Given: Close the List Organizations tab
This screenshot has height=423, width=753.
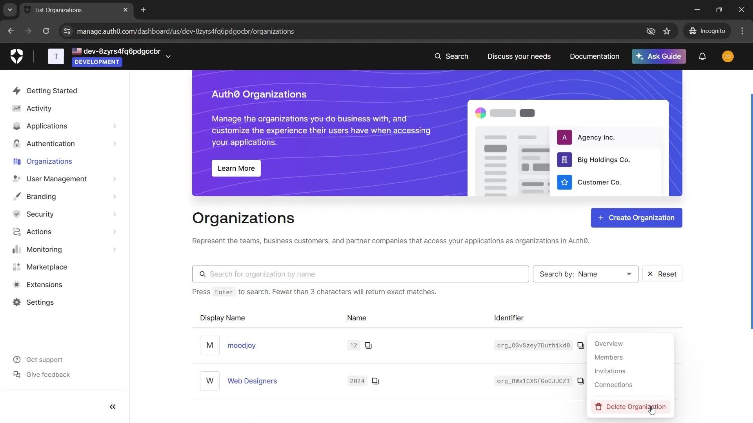Looking at the screenshot, I should click(x=125, y=10).
